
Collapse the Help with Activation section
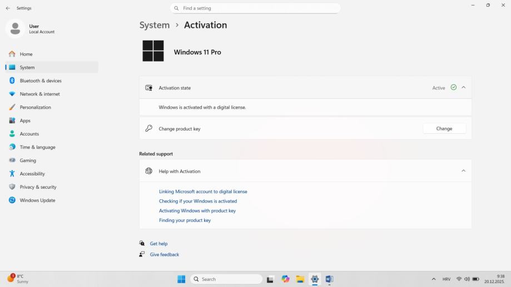coord(463,171)
